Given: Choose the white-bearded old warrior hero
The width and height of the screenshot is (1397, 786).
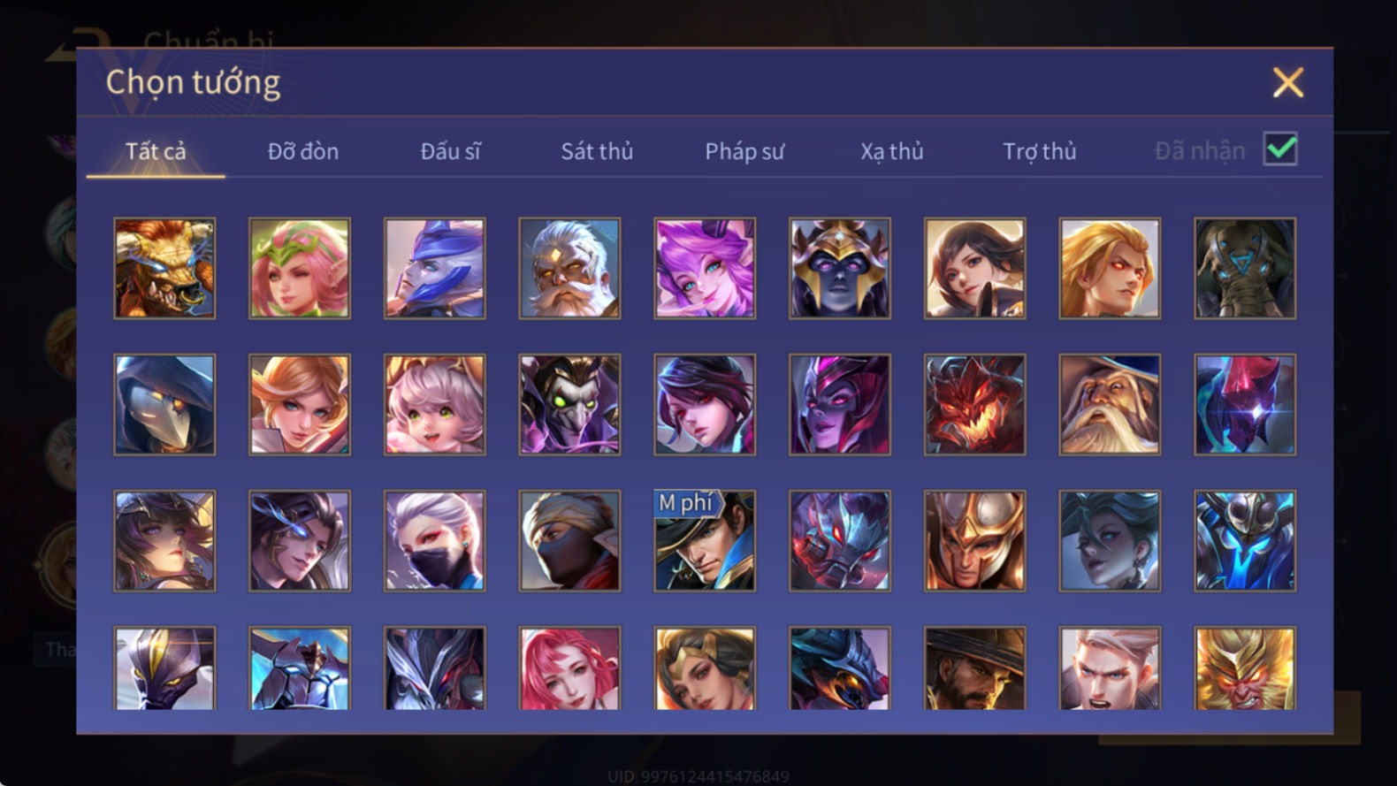Looking at the screenshot, I should 569,269.
